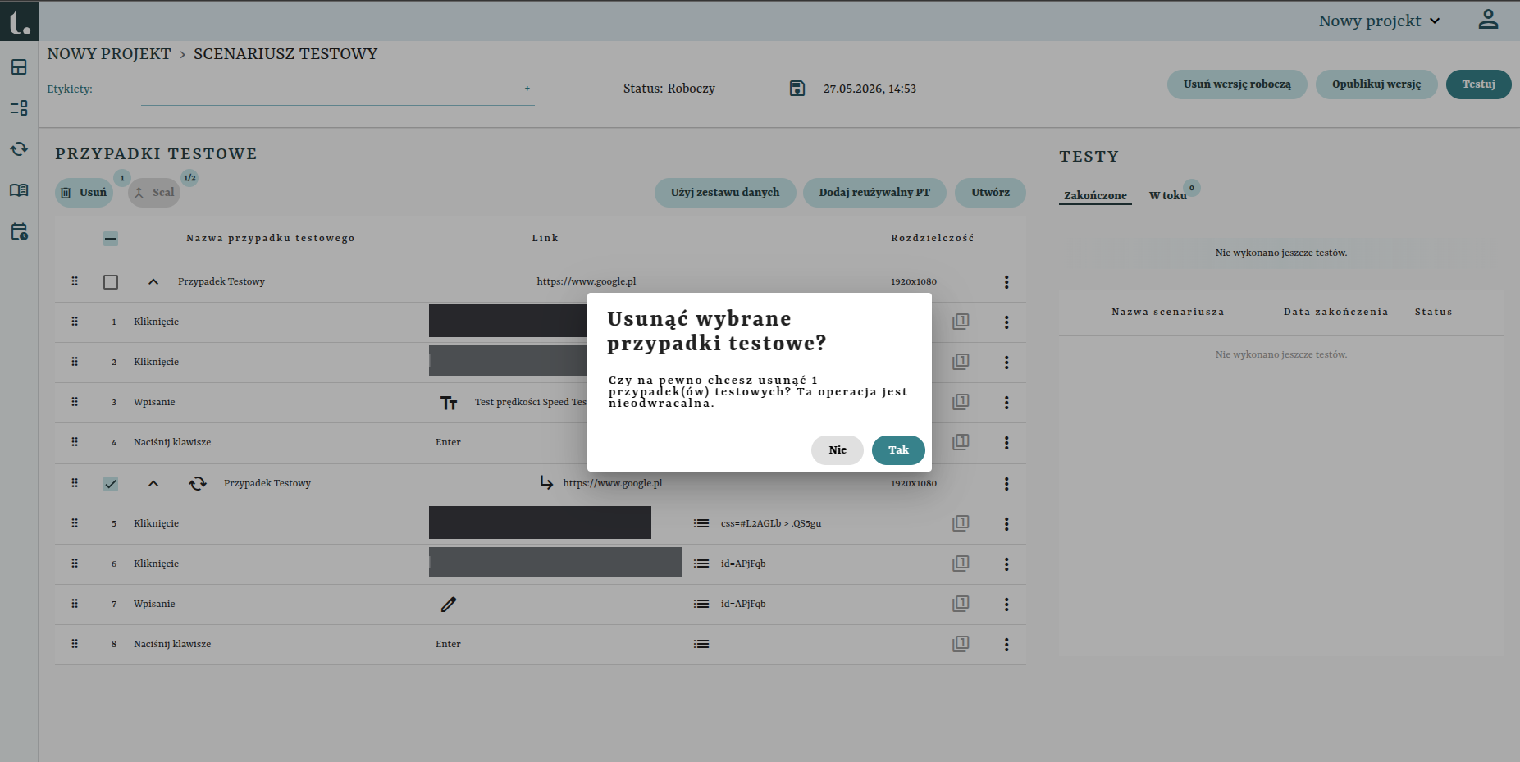1520x762 pixels.
Task: Click the Usuń trash button
Action: [84, 193]
